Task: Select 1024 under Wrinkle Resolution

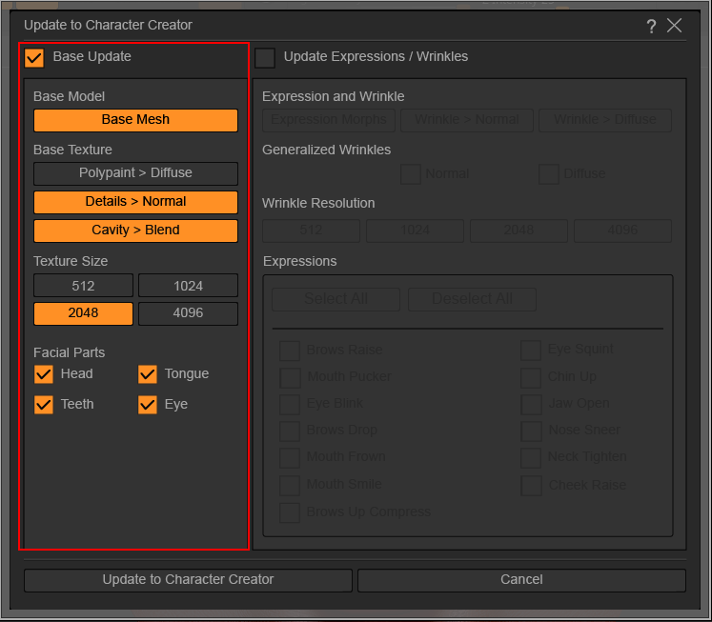Action: (415, 231)
